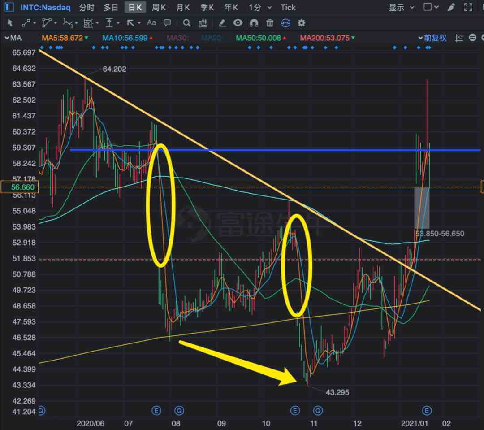Switch to the 周K weekly tab
This screenshot has width=484, height=430.
[159, 8]
